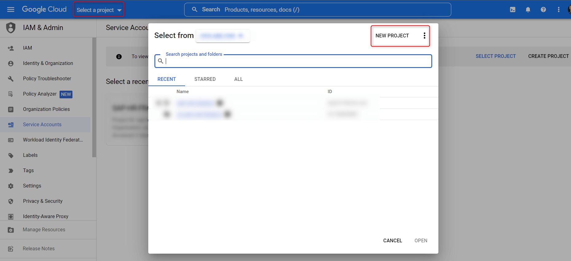Open the organization selector next to Select from

click(223, 36)
